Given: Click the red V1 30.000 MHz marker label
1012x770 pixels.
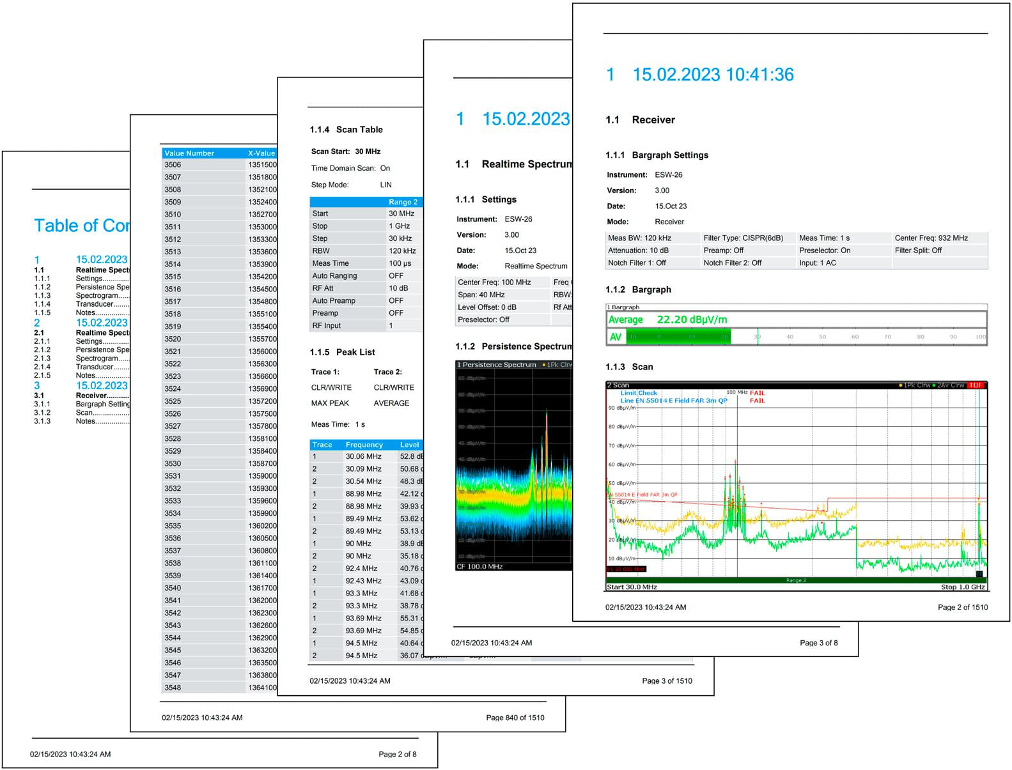Looking at the screenshot, I should coord(626,569).
